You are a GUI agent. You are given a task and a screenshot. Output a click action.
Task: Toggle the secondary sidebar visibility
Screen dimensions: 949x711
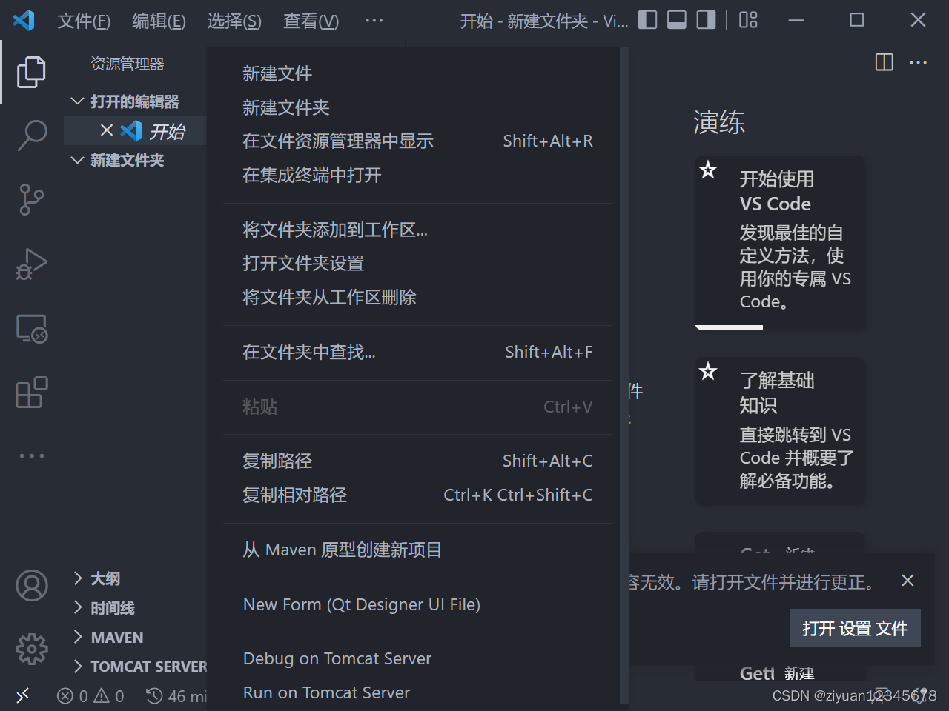[704, 20]
